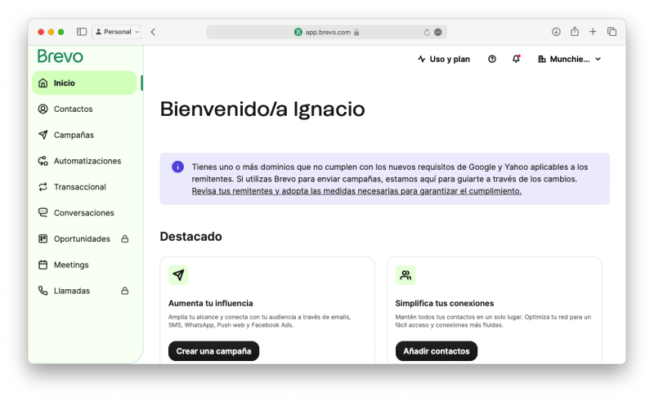Click Crear una campaña button
This screenshot has height=401, width=654.
(x=213, y=351)
